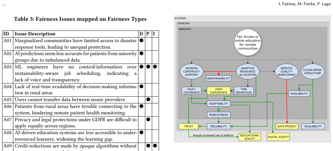Select the 'A05' ID cell
This screenshot has width=333, height=151.
(7, 99)
